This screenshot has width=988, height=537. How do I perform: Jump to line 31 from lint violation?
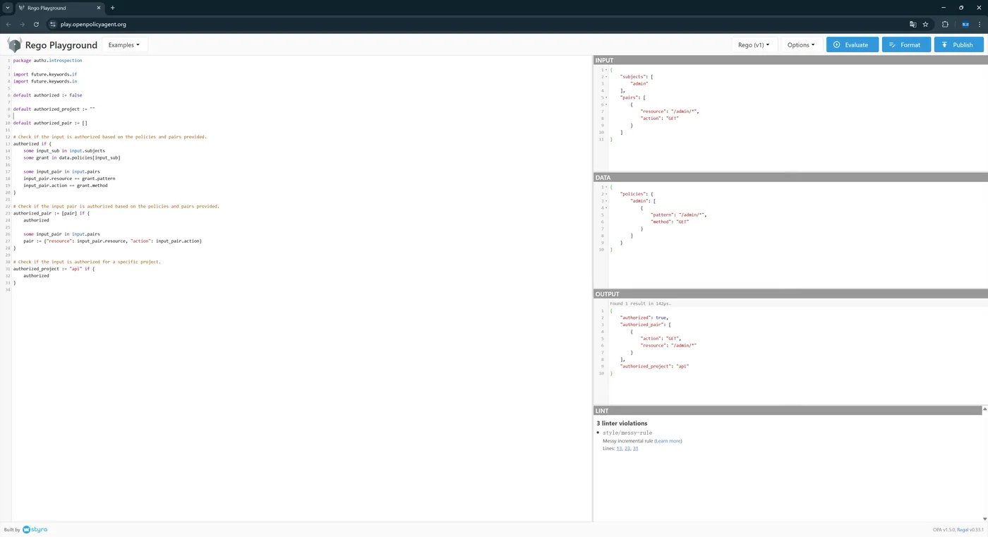click(635, 449)
